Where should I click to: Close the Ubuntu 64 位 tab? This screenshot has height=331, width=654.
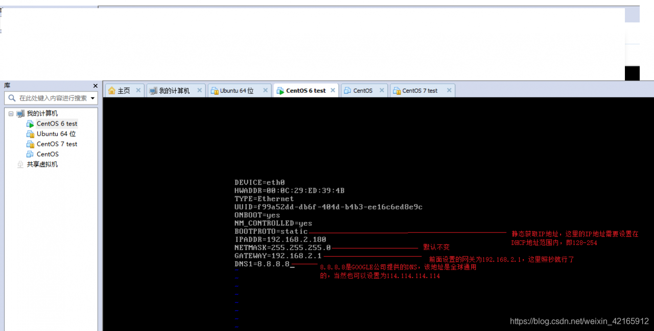point(266,90)
